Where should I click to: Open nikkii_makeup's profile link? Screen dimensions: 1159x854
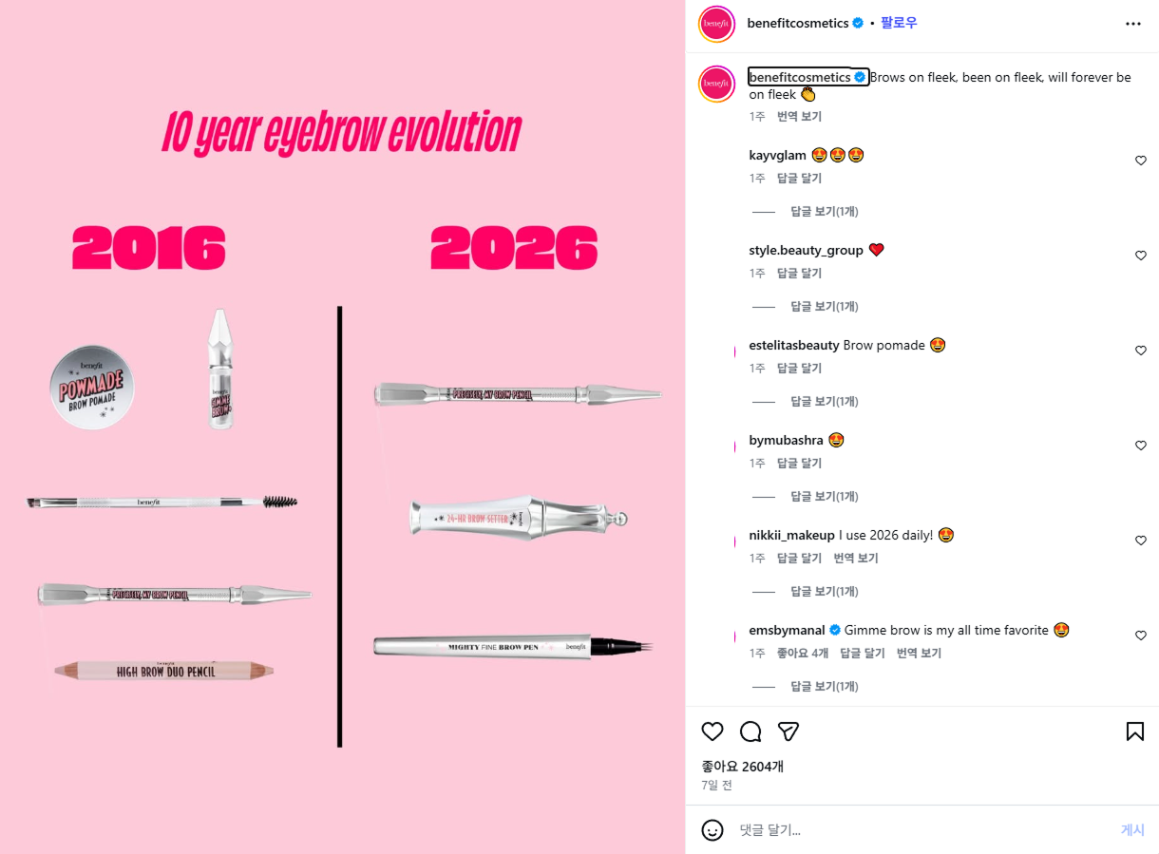(x=791, y=535)
